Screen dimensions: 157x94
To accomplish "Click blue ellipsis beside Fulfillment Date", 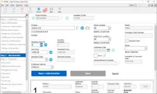I will point(113,50).
